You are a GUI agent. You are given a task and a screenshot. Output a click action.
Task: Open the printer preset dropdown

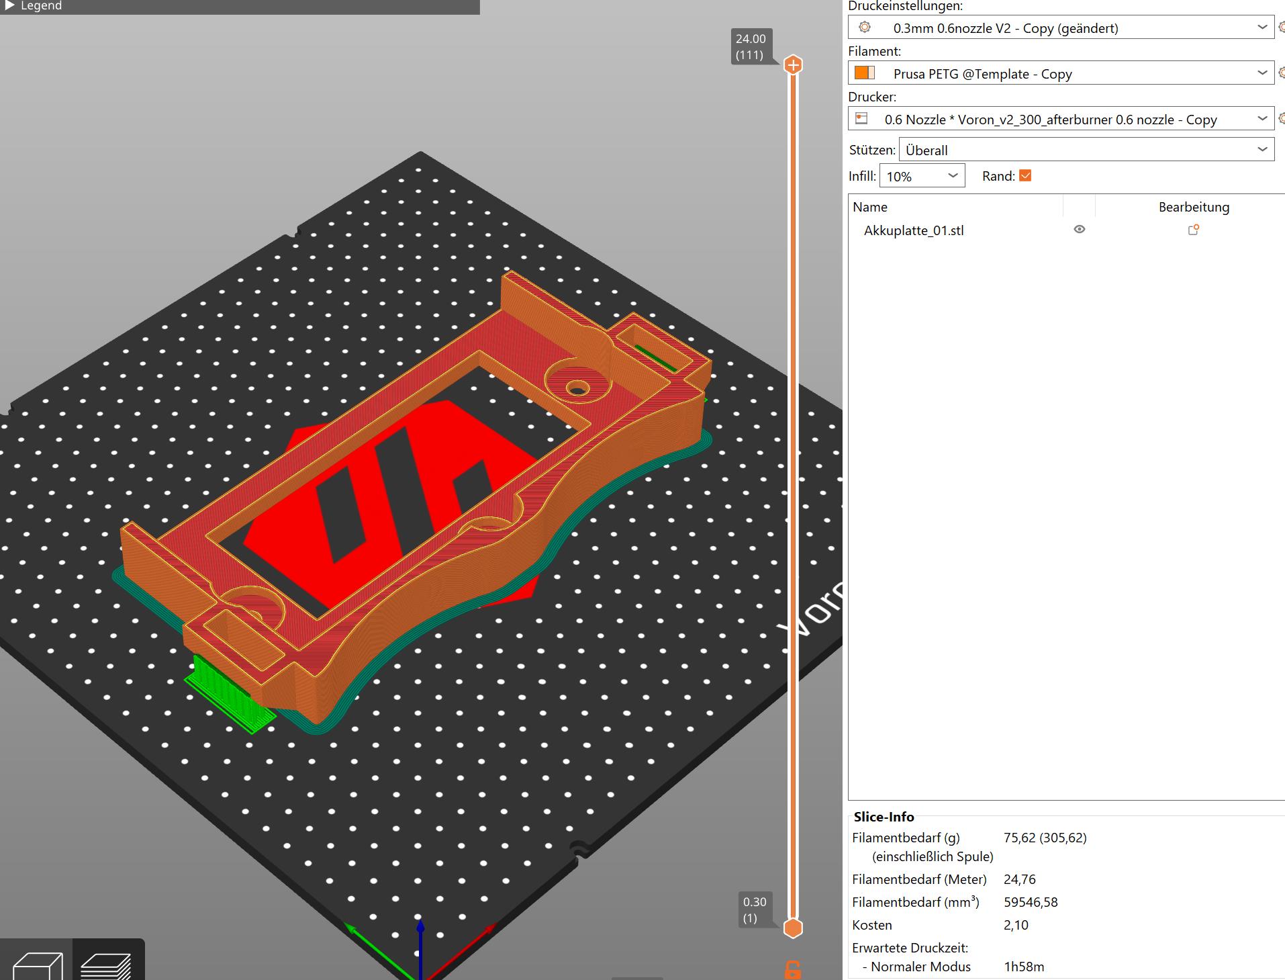click(x=1262, y=119)
